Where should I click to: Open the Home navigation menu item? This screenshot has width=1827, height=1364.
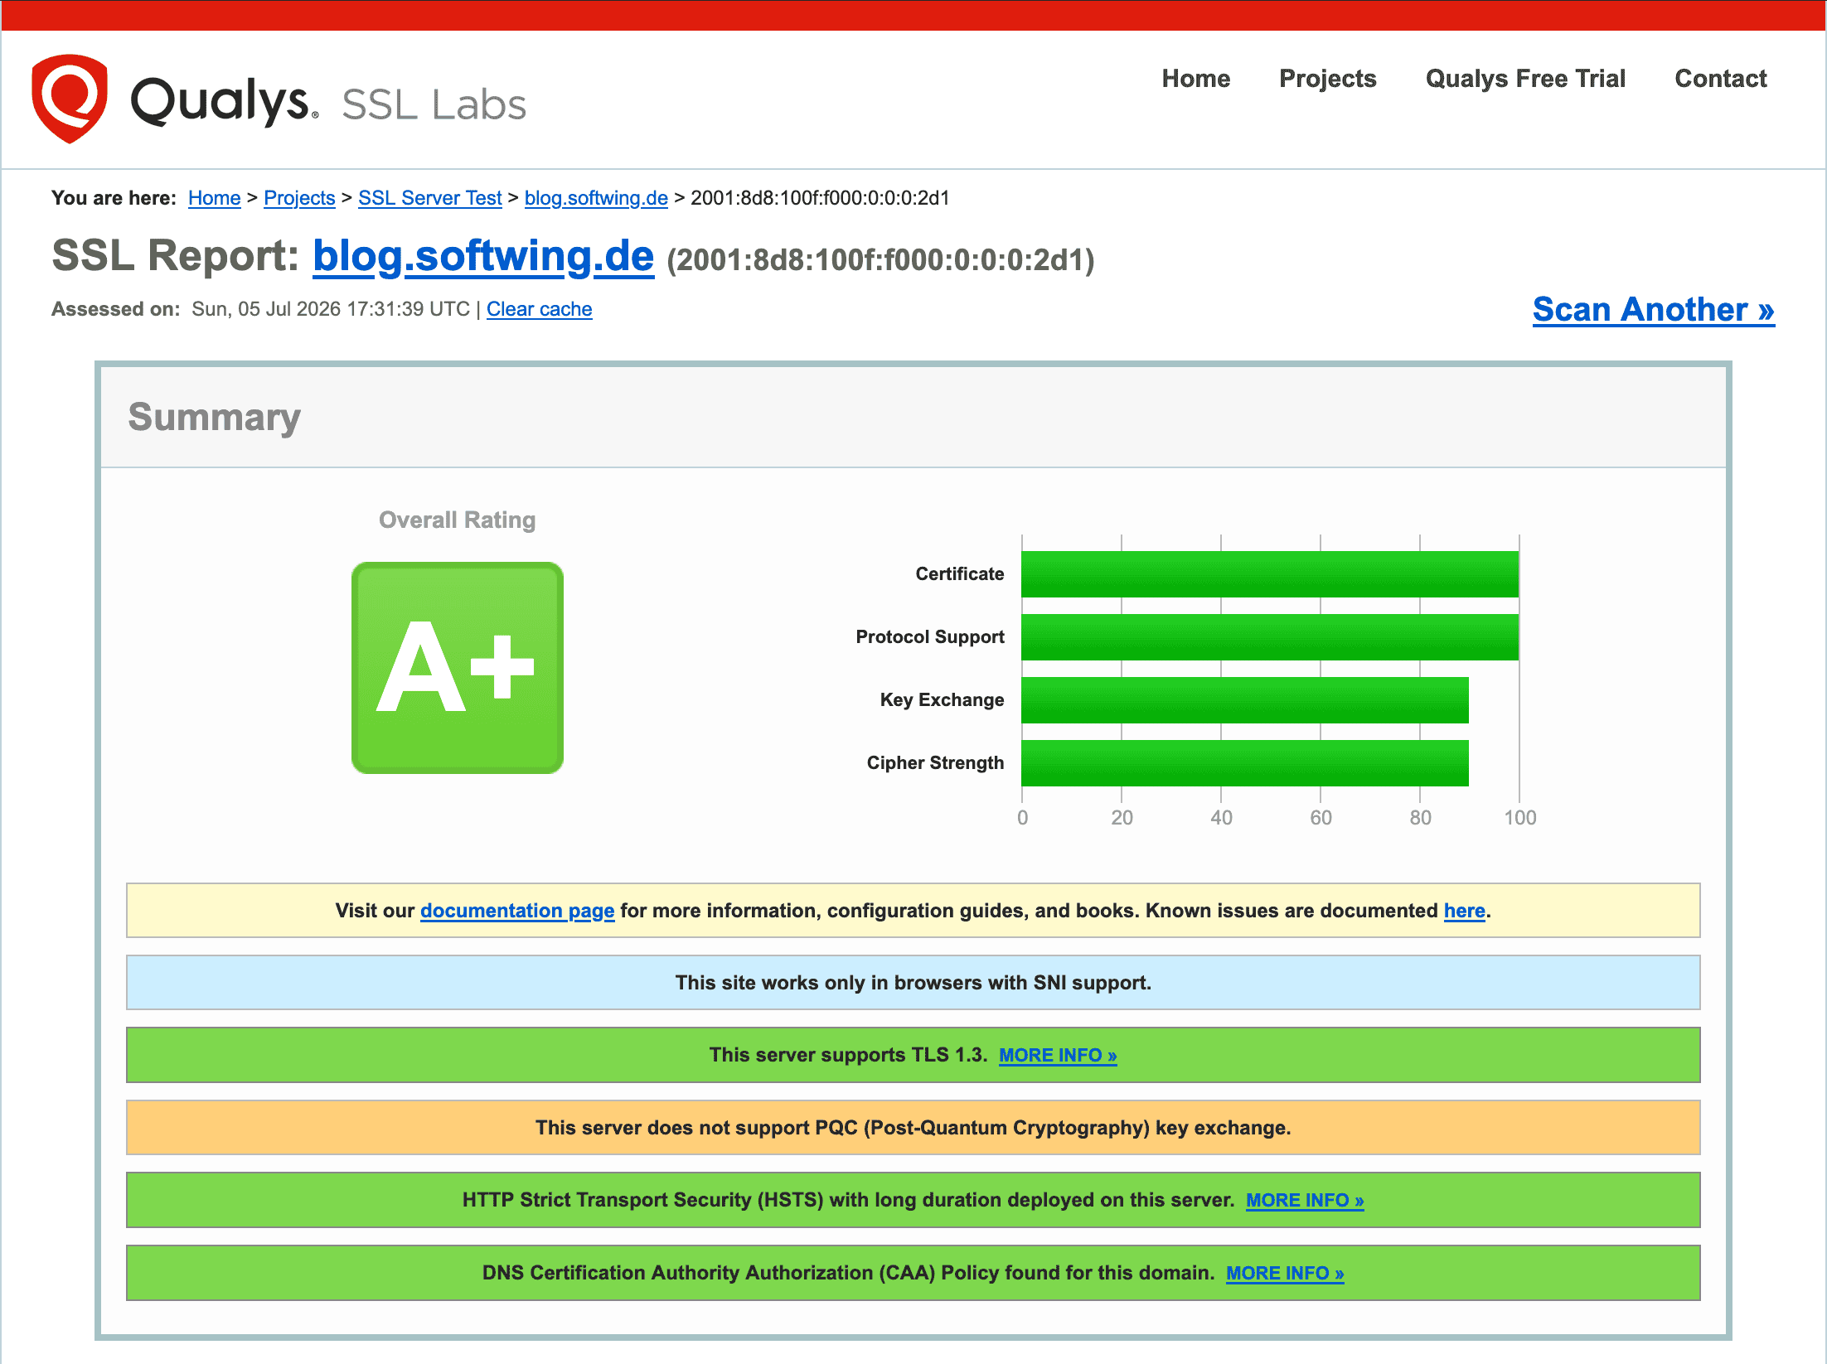click(x=1195, y=79)
